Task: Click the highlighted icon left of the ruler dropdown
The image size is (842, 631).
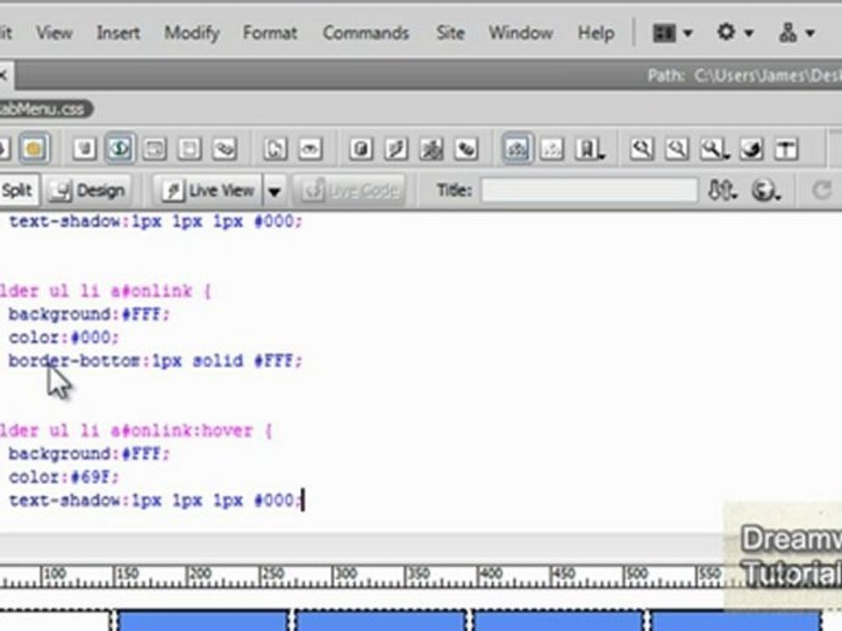Action: [517, 149]
